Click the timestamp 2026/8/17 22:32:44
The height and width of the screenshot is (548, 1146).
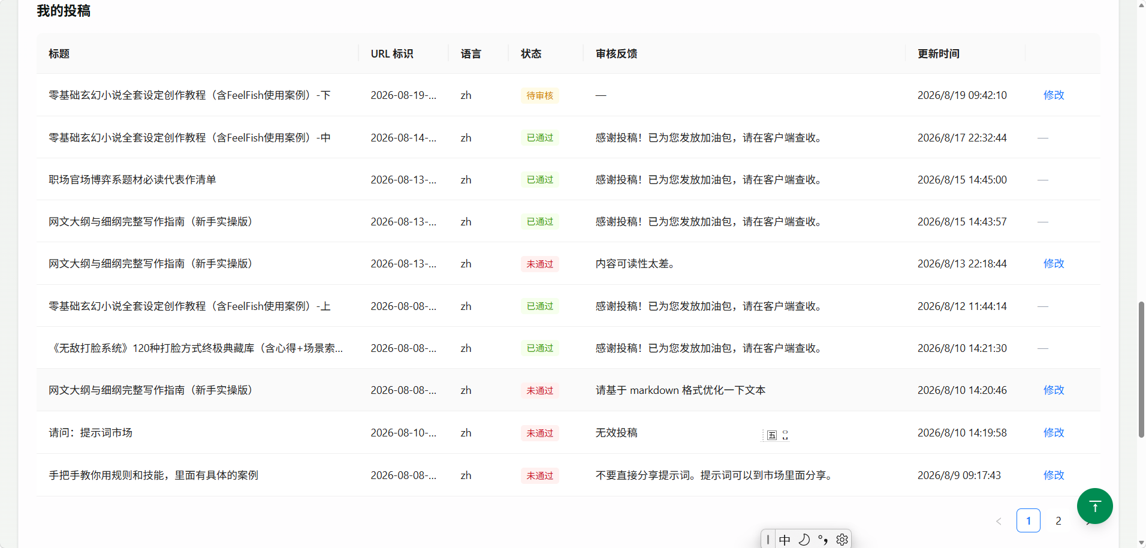click(962, 138)
